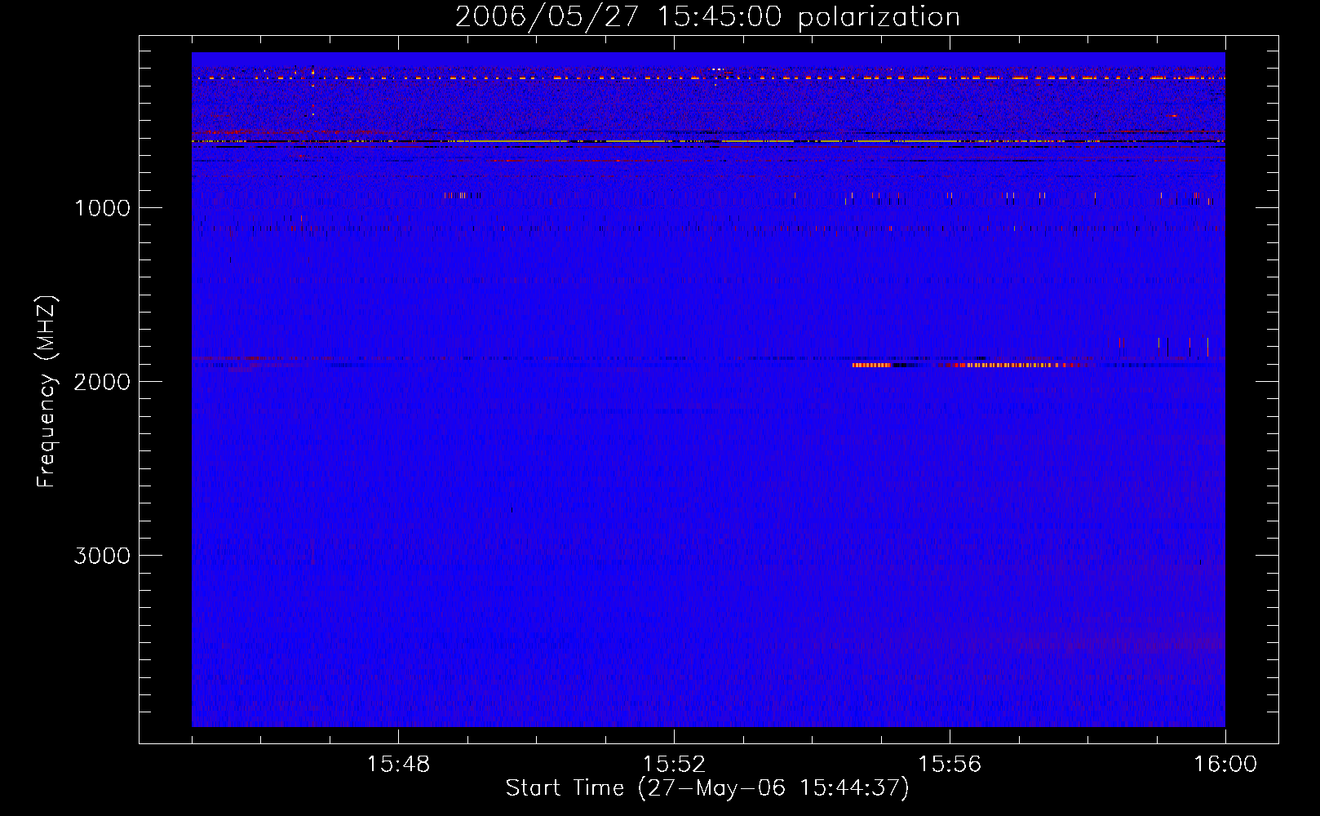Click the bright orange burst line near 2000 MHz
The height and width of the screenshot is (816, 1320).
[967, 366]
